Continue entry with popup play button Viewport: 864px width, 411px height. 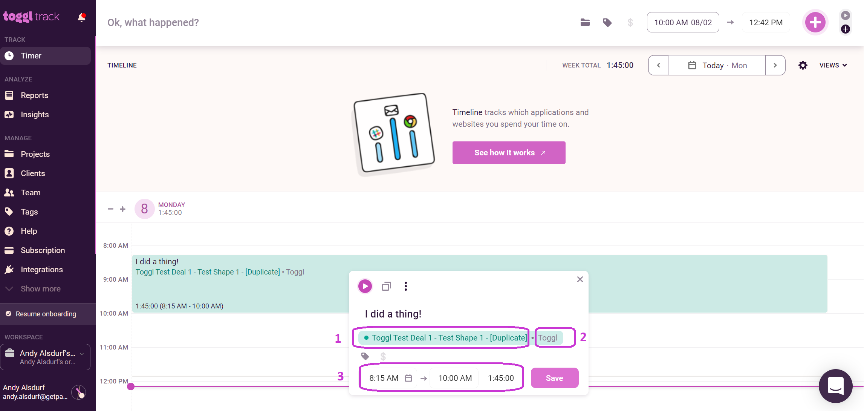[365, 286]
